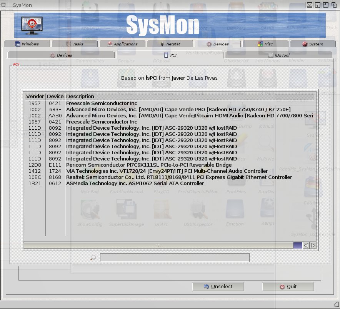Select the Realtek Gigabit Ethernet Controller row
The height and width of the screenshot is (309, 340).
tap(170, 177)
